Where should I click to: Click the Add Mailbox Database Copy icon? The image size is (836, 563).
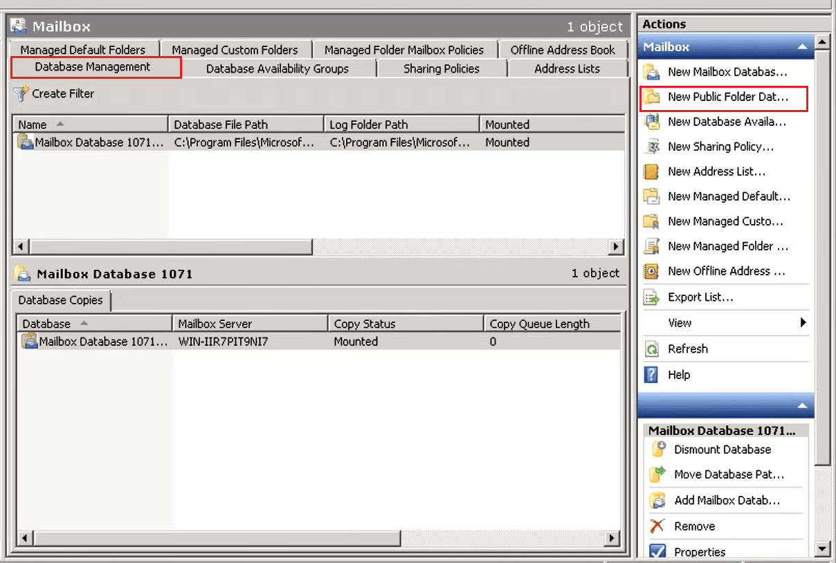(657, 500)
